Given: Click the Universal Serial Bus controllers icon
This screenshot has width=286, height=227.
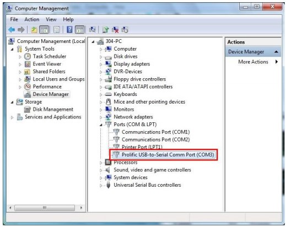Looking at the screenshot, I should [109, 185].
